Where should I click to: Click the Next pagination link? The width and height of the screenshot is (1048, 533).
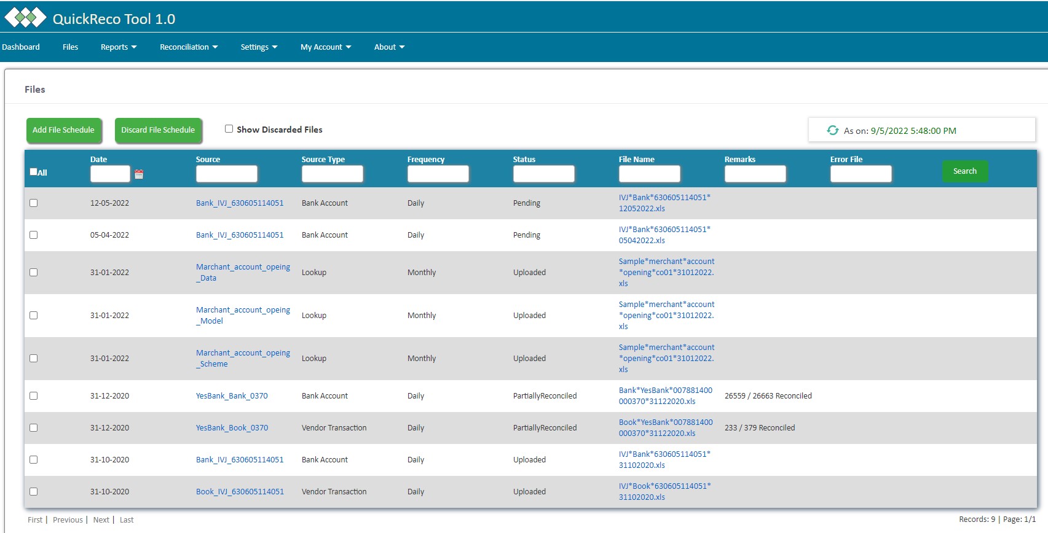click(101, 520)
